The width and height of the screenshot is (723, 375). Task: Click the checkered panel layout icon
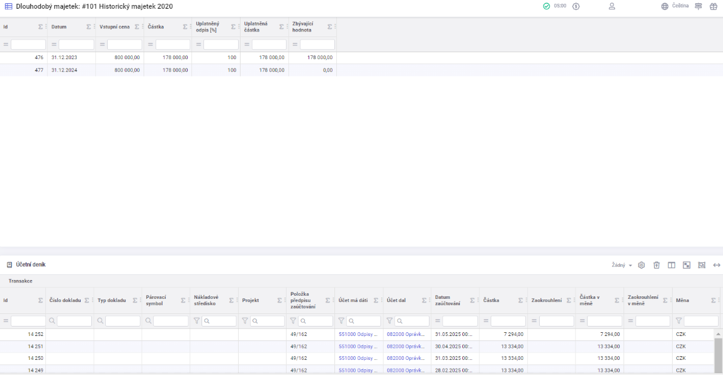[686, 265]
